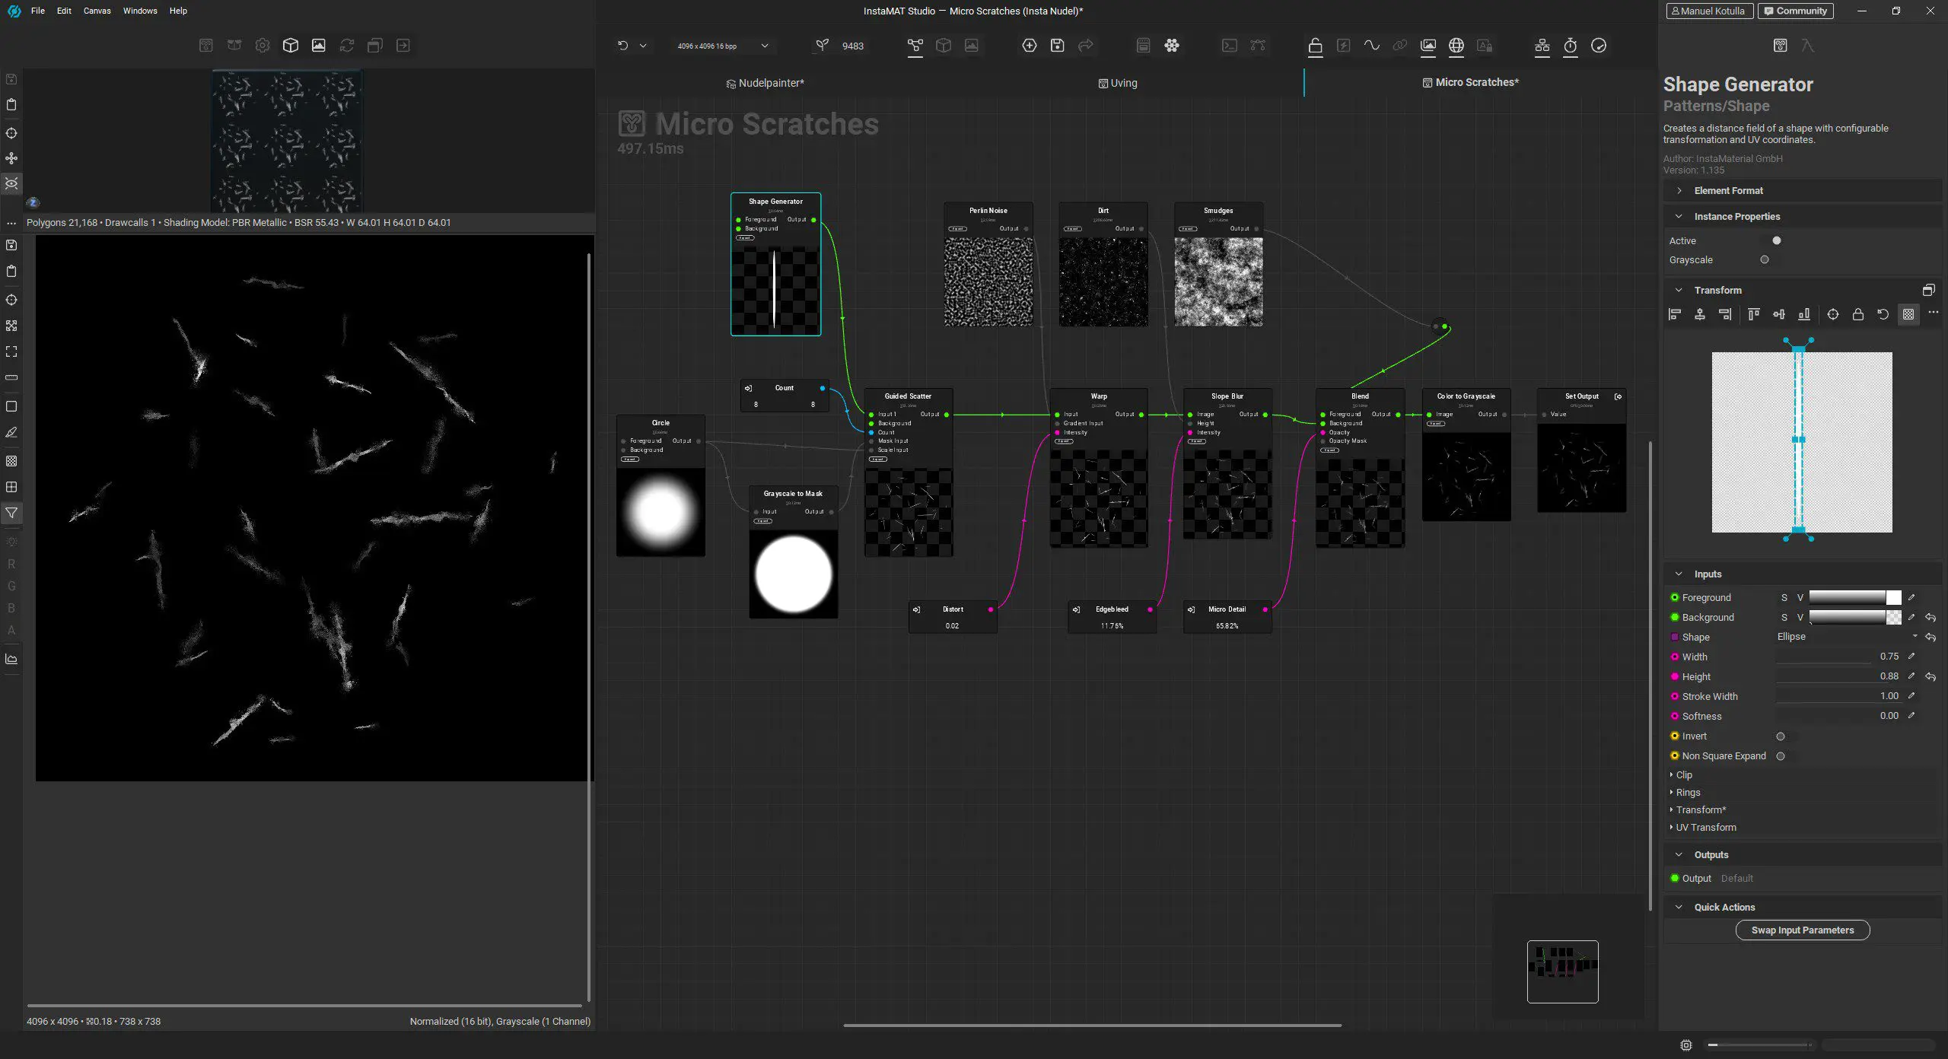The width and height of the screenshot is (1948, 1059).
Task: Toggle the Active instance property
Action: (1776, 240)
